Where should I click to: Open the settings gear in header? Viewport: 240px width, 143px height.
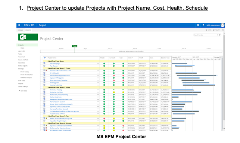coord(198,25)
